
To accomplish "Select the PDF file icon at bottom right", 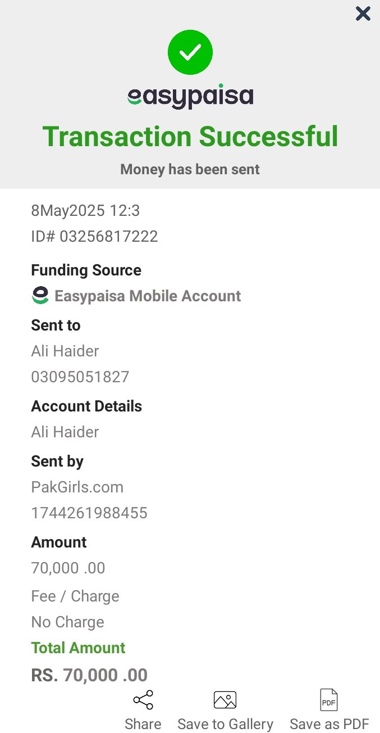I will pos(328,700).
